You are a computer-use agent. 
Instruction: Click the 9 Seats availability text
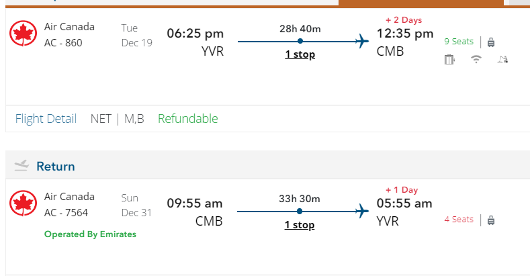click(459, 42)
